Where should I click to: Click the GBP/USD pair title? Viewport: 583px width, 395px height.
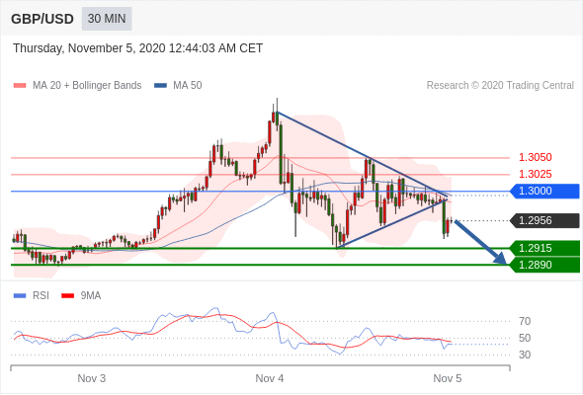pos(42,19)
